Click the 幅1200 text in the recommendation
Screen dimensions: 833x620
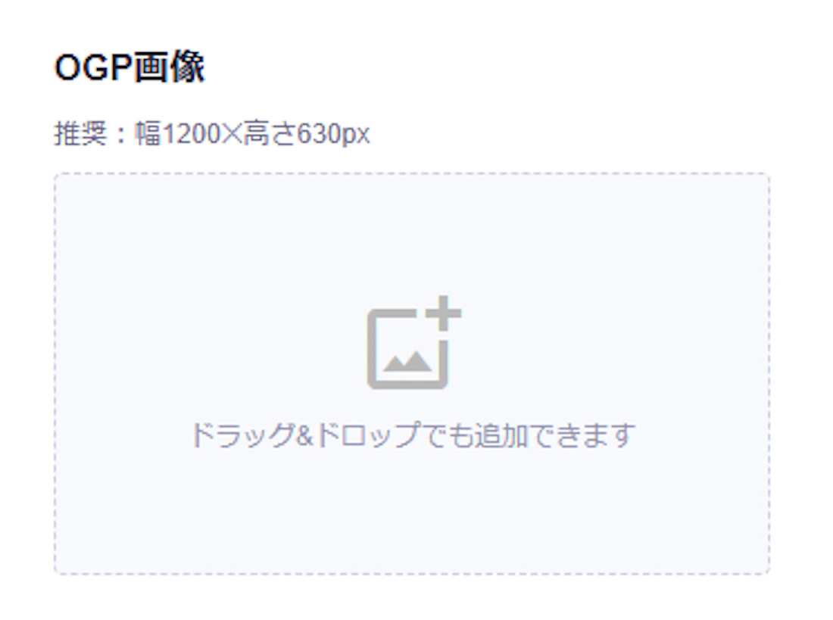177,133
